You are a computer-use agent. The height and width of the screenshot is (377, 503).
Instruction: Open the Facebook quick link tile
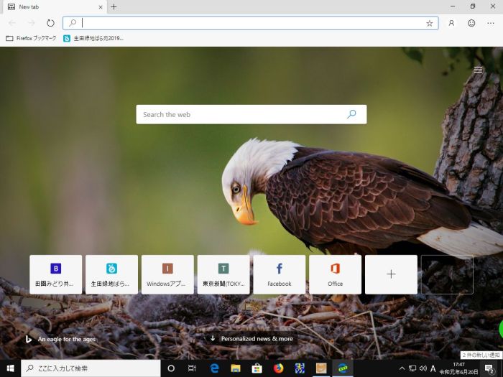[279, 274]
